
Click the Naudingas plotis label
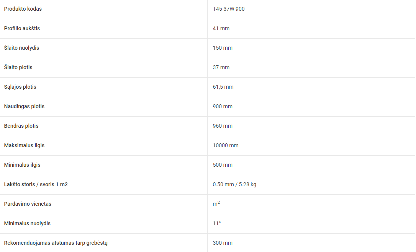[x=24, y=106]
